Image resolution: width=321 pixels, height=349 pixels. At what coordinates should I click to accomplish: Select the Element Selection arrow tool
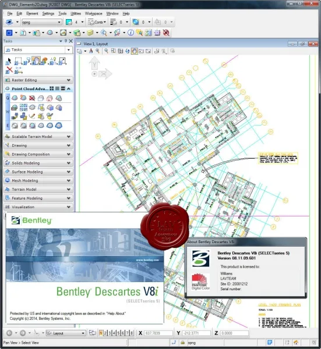tap(9, 60)
